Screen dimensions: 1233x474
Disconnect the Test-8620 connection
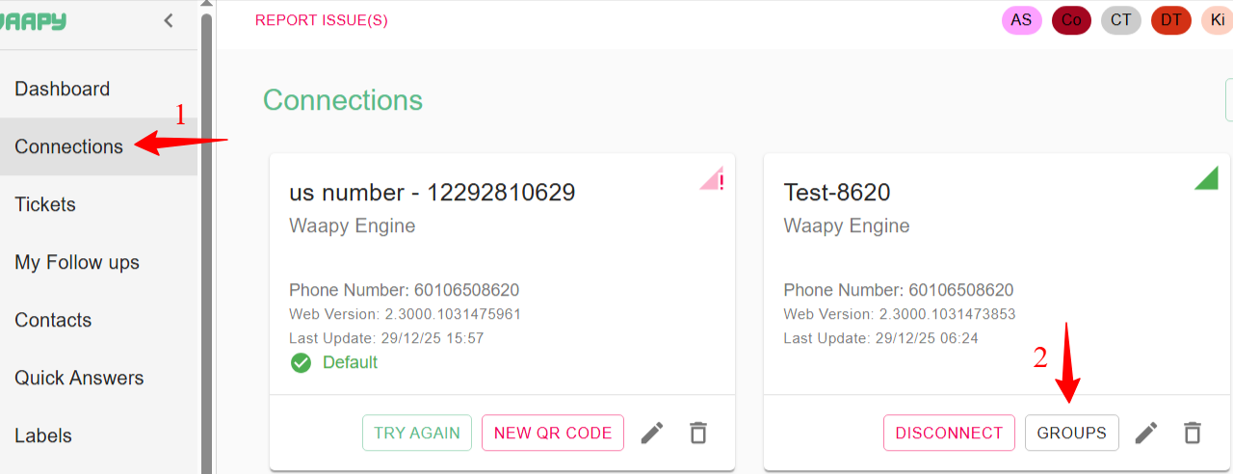click(949, 433)
